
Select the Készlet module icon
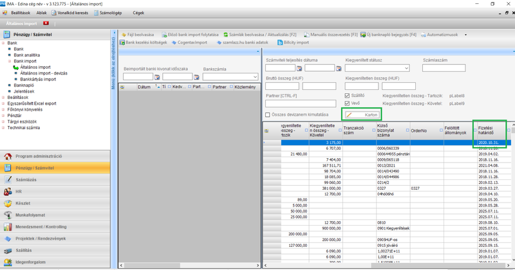(8, 203)
